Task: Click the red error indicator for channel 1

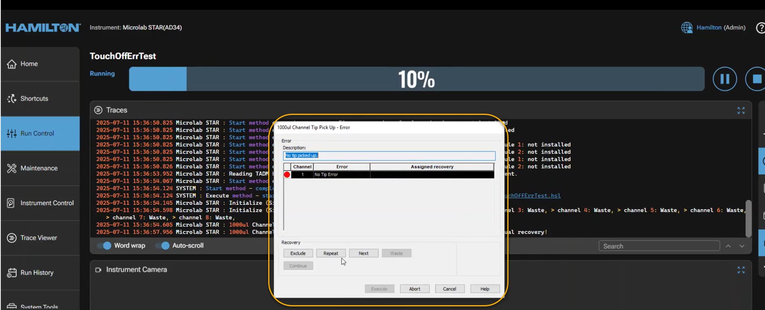Action: (x=287, y=174)
